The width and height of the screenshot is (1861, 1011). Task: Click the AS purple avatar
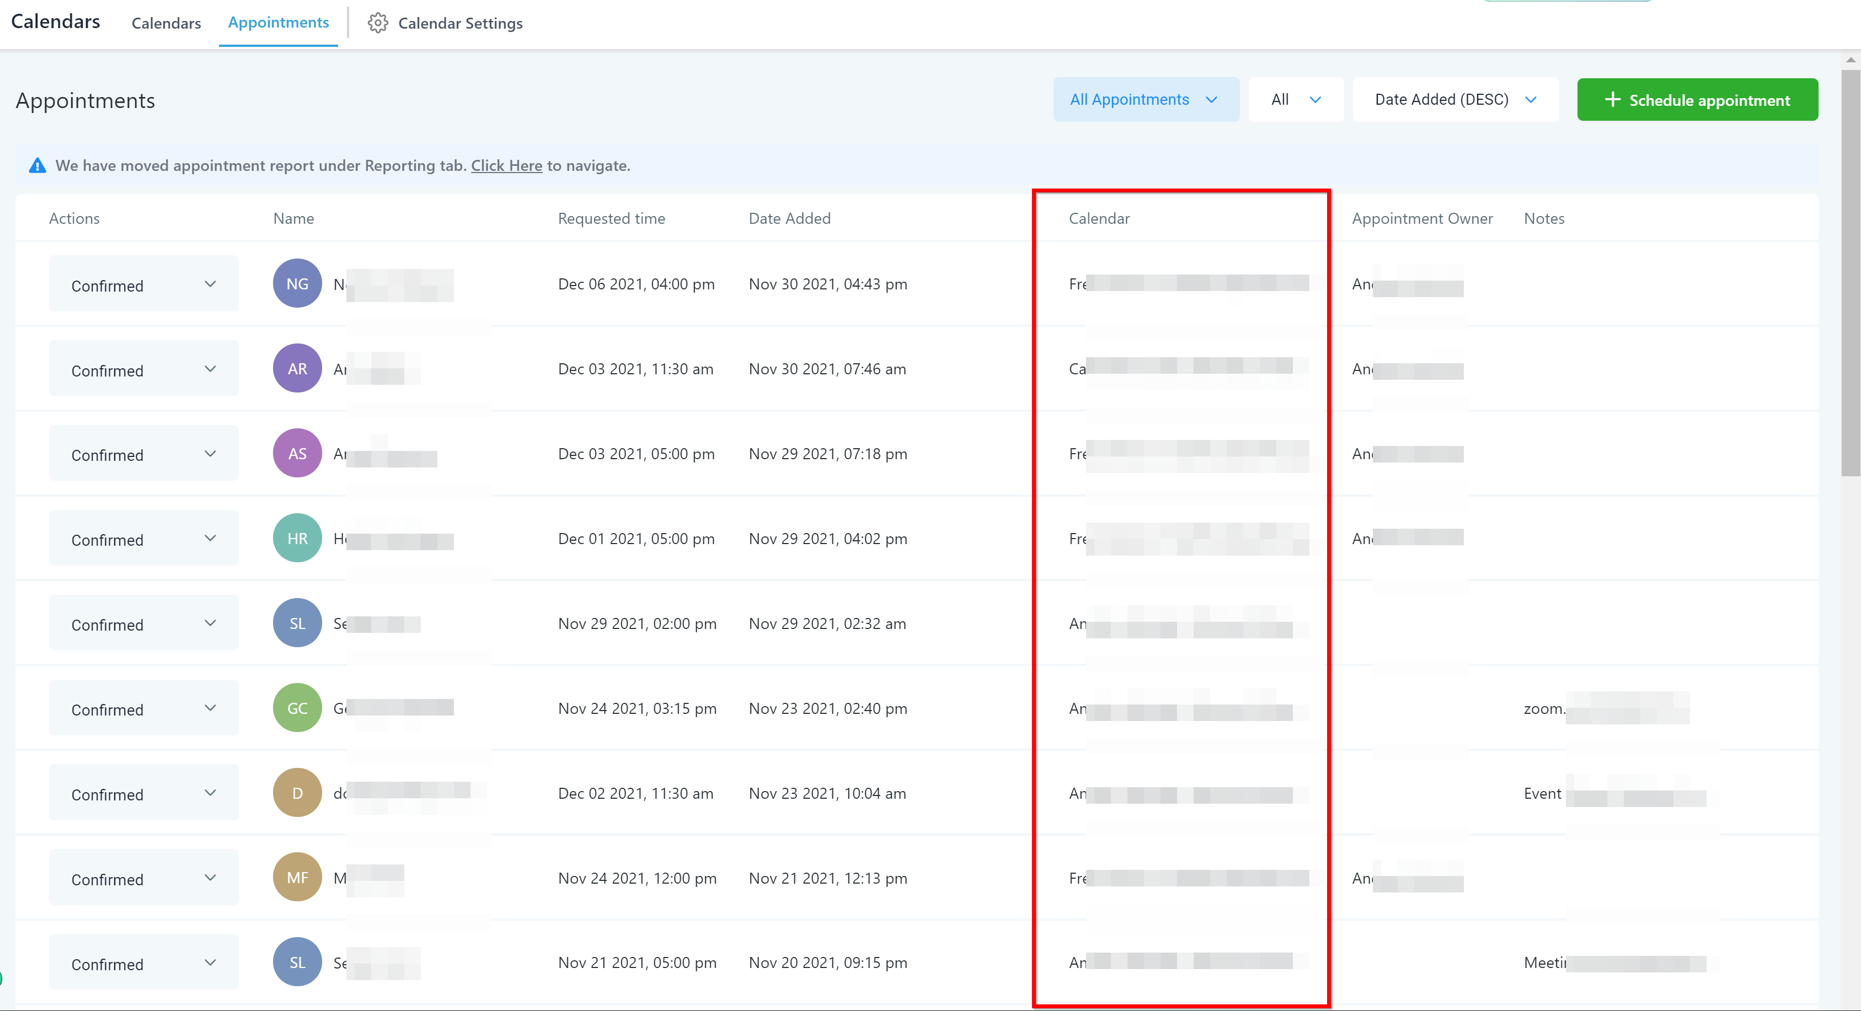(x=297, y=454)
